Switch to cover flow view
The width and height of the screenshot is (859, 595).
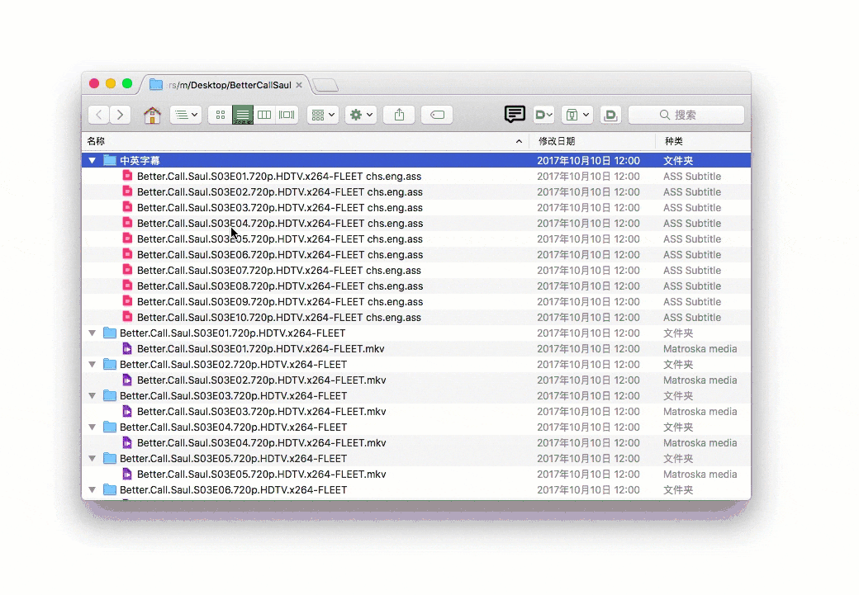tap(287, 115)
